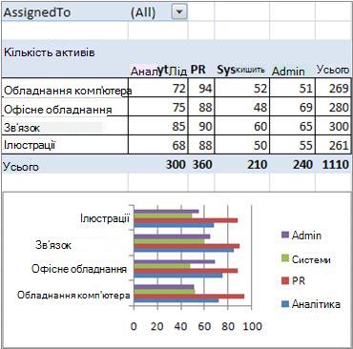Select the Аналітика legend label
Image resolution: width=353 pixels, height=349 pixels.
point(316,304)
